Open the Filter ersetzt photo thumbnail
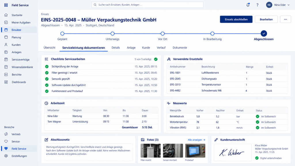Viewport: 295px width, 166px height. (x=151, y=150)
